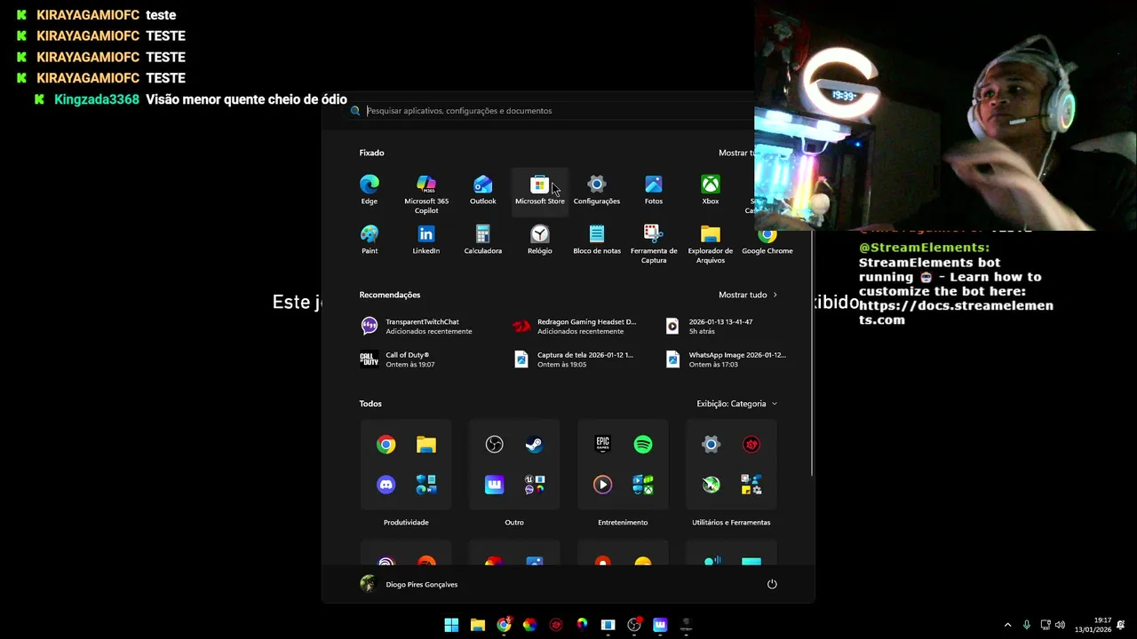This screenshot has height=639, width=1137.
Task: Open Explorador de Arquivos pinned app
Action: click(x=711, y=243)
